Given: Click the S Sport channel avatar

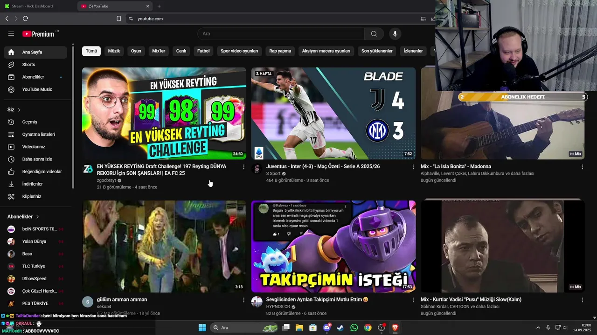Looking at the screenshot, I should pyautogui.click(x=257, y=168).
